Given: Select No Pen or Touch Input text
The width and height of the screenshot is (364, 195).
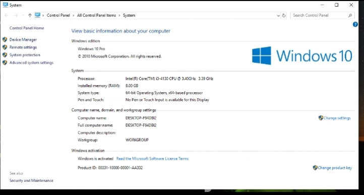Looking at the screenshot, I should pos(167,100).
